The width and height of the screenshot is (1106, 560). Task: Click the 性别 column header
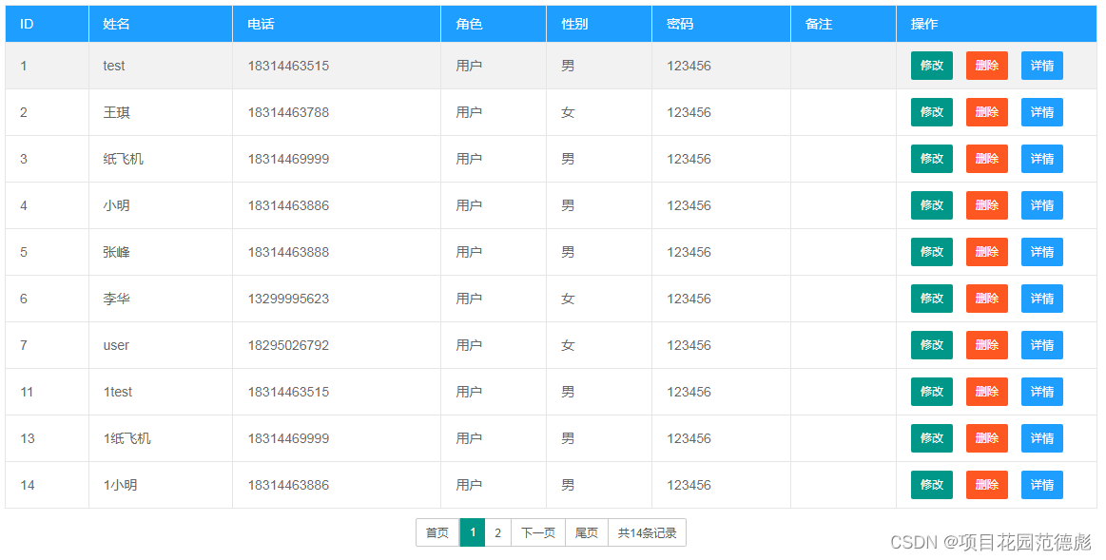(x=599, y=24)
